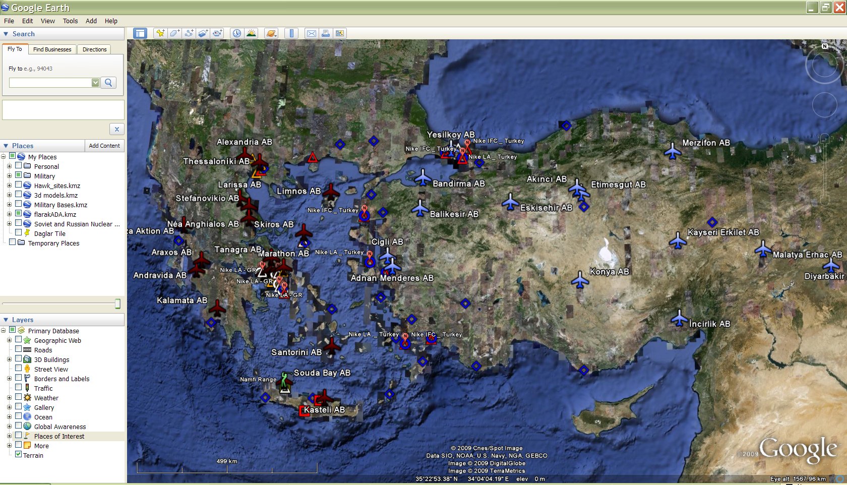Click inside the Fly To input field
The height and width of the screenshot is (485, 847).
tap(50, 83)
